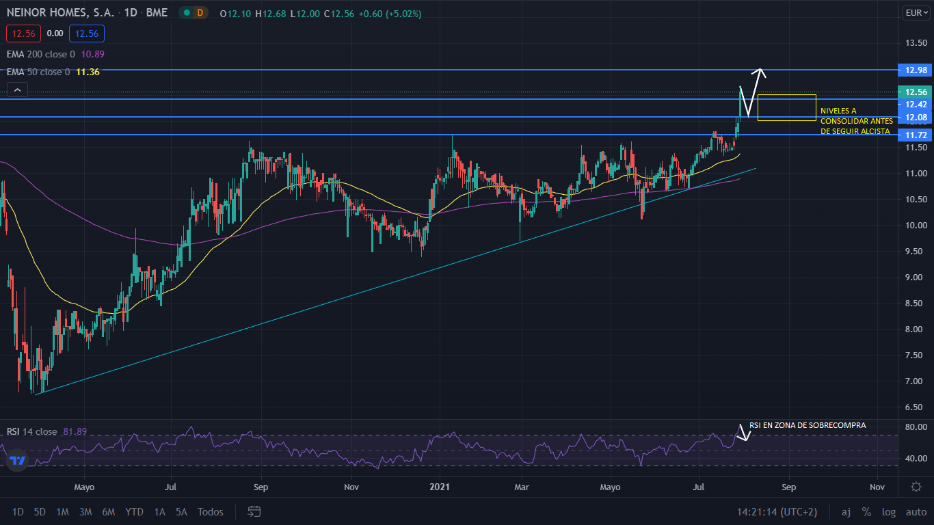This screenshot has height=525, width=934.
Task: Select the YTD time range
Action: pyautogui.click(x=135, y=512)
